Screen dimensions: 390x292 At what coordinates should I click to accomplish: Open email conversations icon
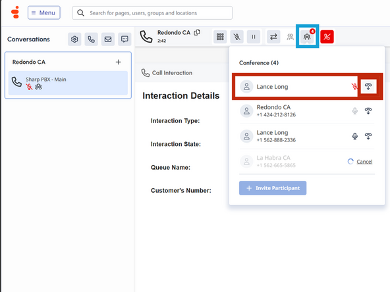pyautogui.click(x=108, y=39)
